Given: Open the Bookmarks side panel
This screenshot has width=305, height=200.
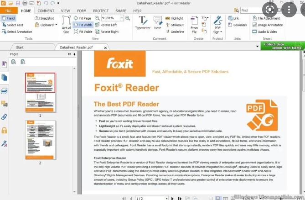Looking at the screenshot, I should coord(4,64).
